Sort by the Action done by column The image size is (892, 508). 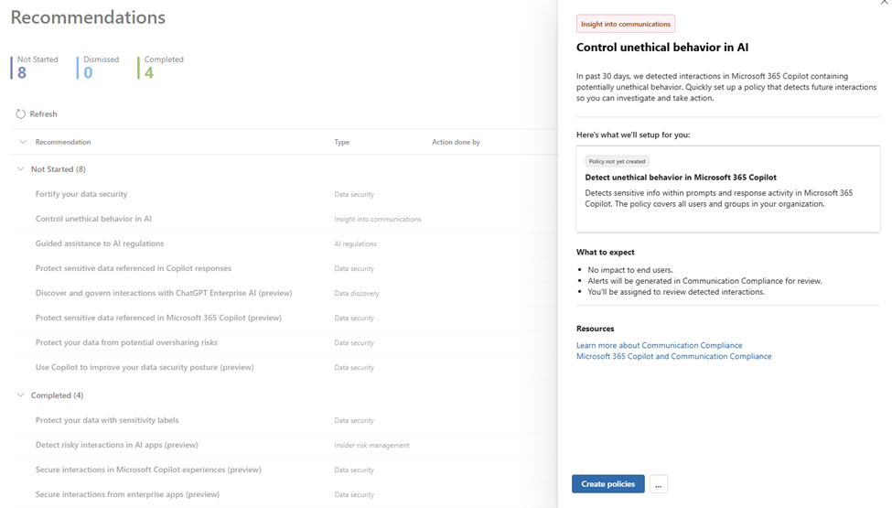456,142
